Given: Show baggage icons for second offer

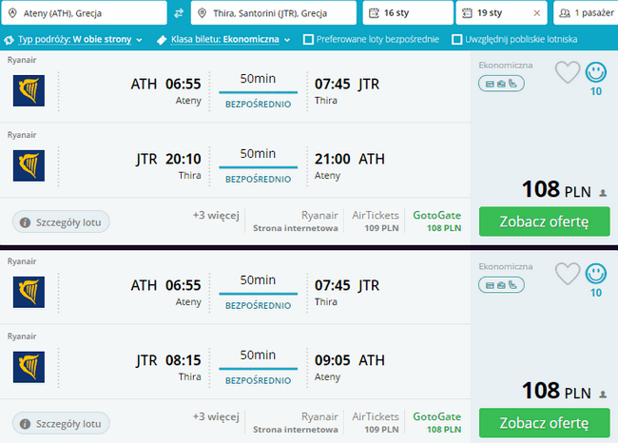Looking at the screenshot, I should pos(501,285).
